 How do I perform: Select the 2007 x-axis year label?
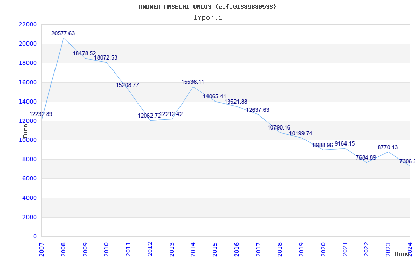[x=41, y=249]
